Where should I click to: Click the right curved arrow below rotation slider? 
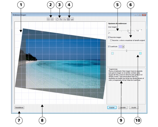[129, 33]
